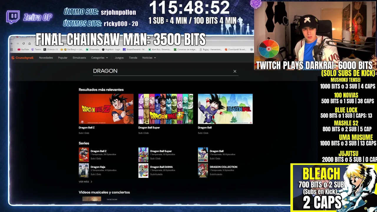The height and width of the screenshot is (212, 377).
Task: Click the Resultados más relevantes heading
Action: 101,90
